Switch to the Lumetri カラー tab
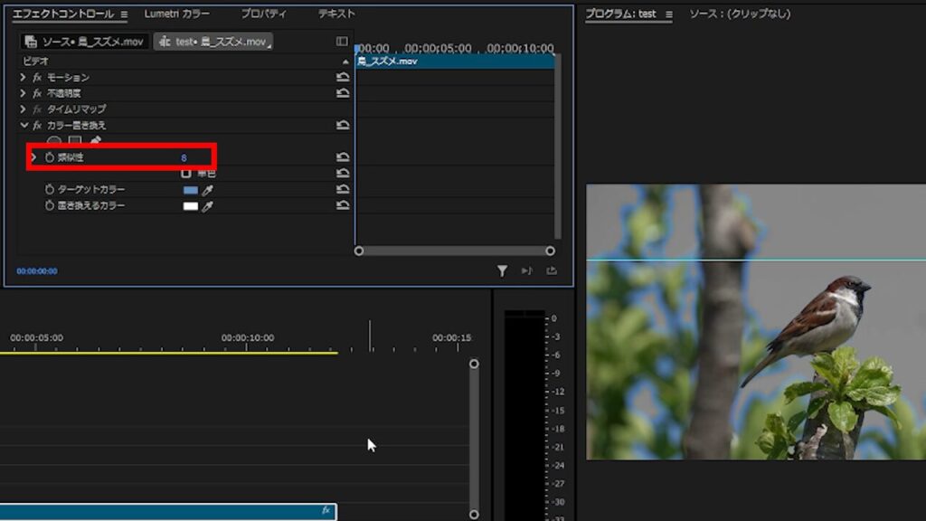Image resolution: width=926 pixels, height=521 pixels. point(176,14)
